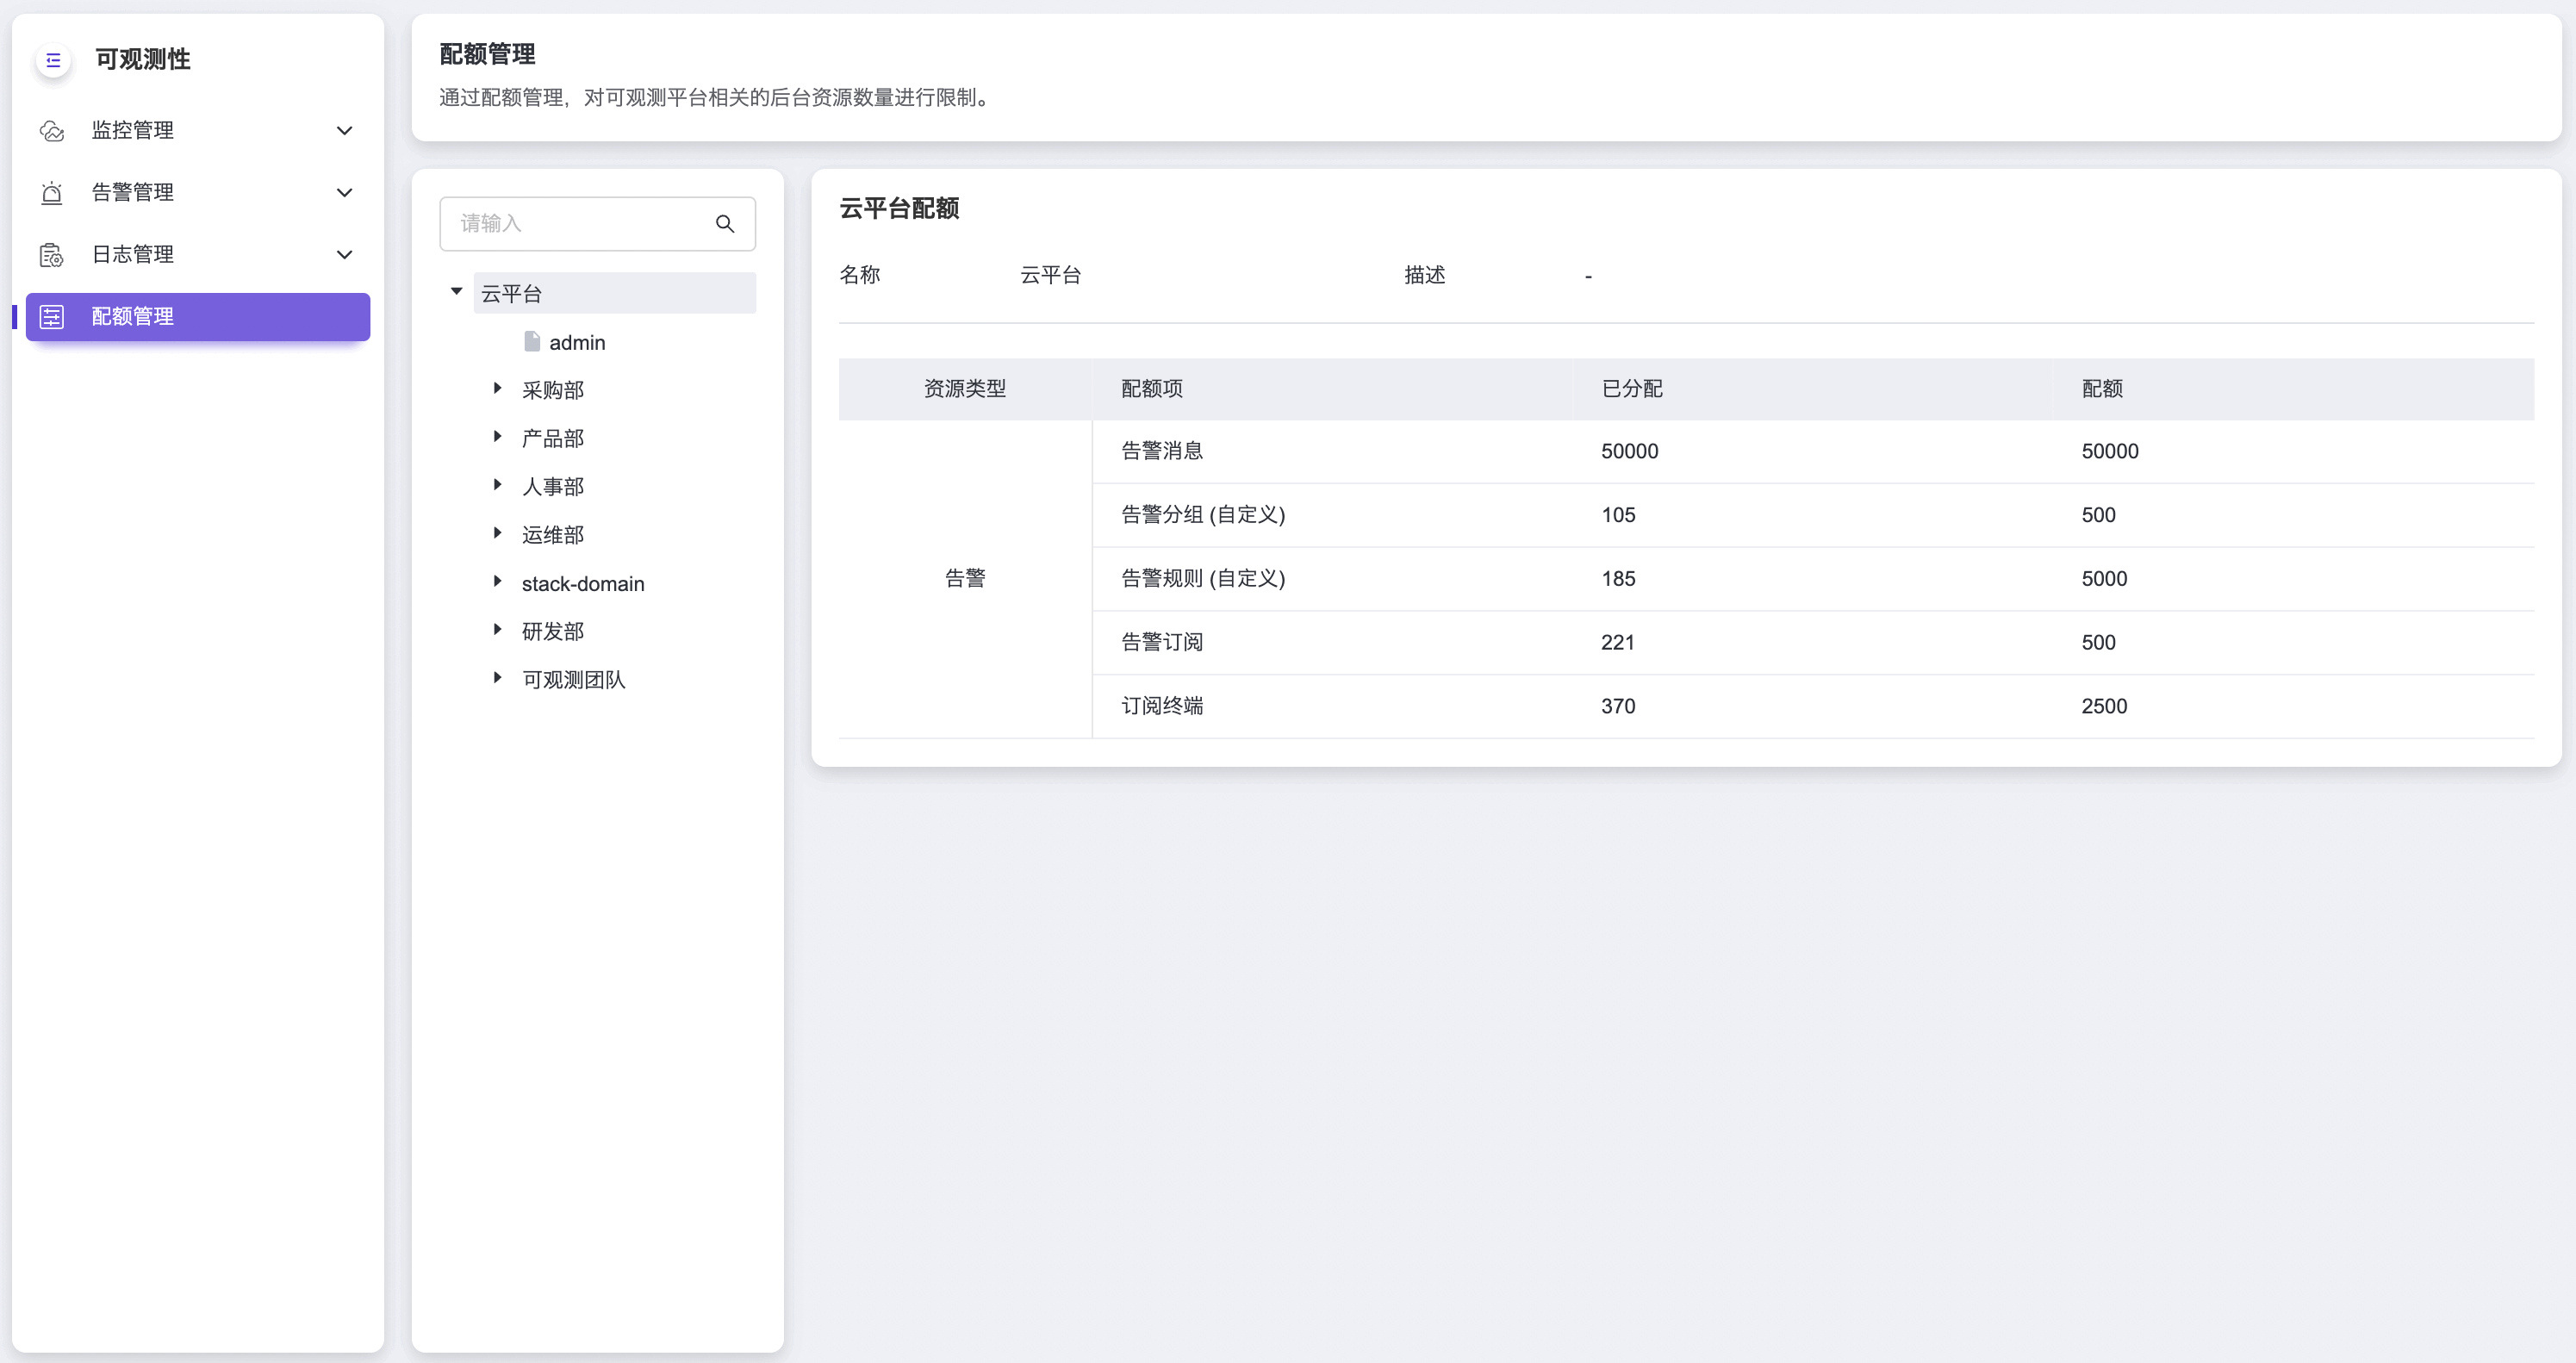The width and height of the screenshot is (2576, 1363).
Task: Select the admin project in tree
Action: (577, 343)
